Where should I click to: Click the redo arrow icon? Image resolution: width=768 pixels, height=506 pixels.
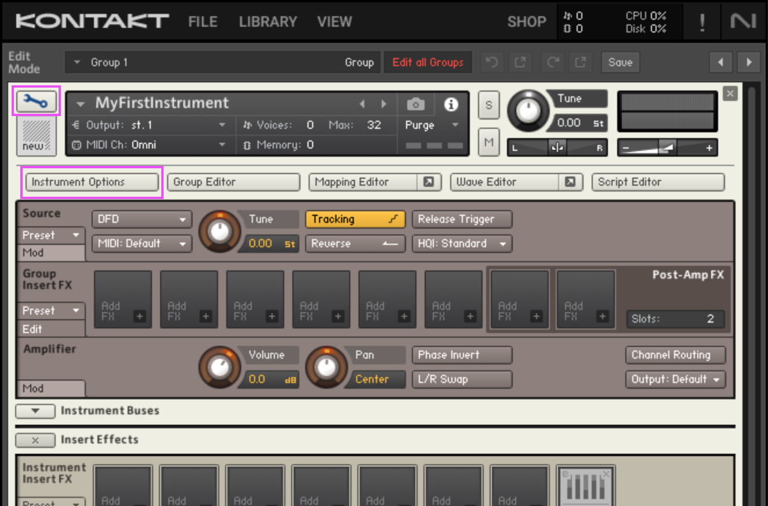pos(553,62)
